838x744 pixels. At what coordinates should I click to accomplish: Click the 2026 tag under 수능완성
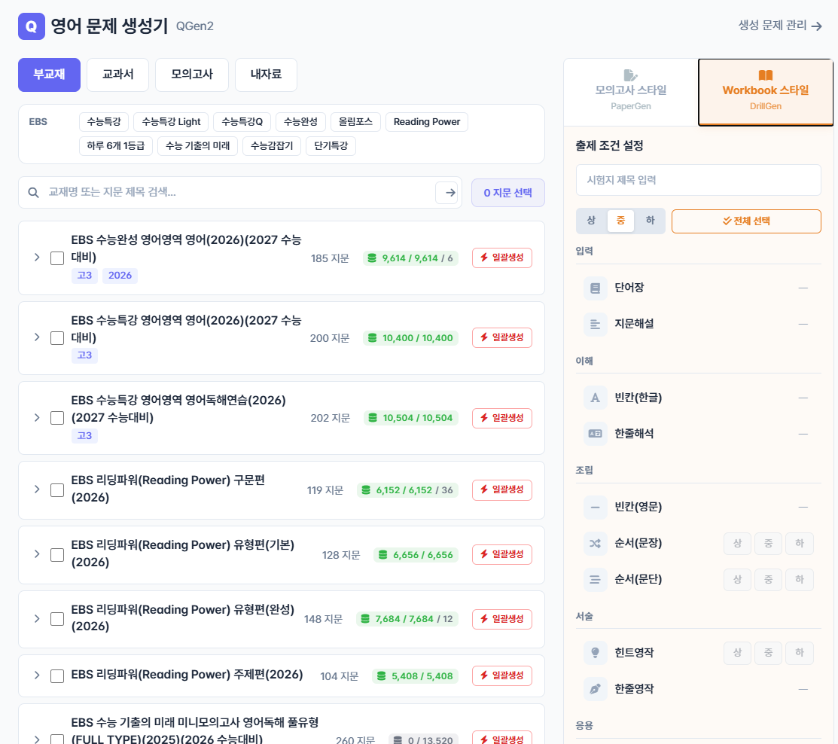pos(120,276)
